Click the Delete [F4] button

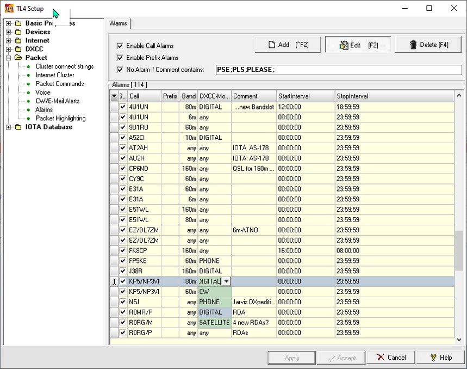[428, 45]
